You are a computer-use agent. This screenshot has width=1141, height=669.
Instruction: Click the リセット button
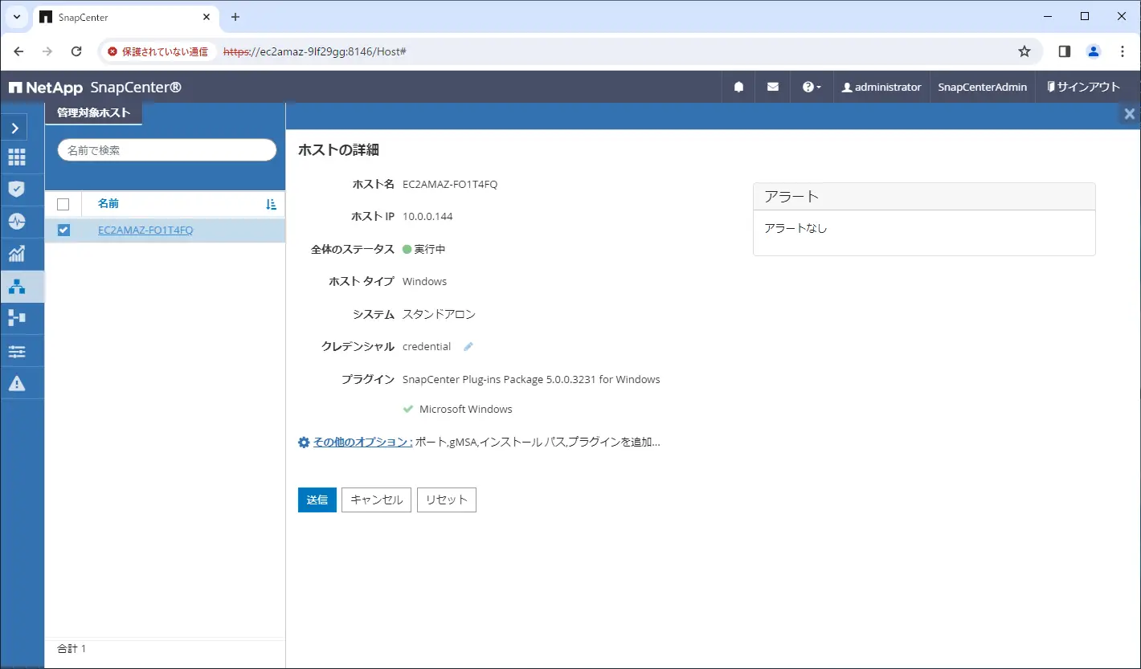[447, 500]
